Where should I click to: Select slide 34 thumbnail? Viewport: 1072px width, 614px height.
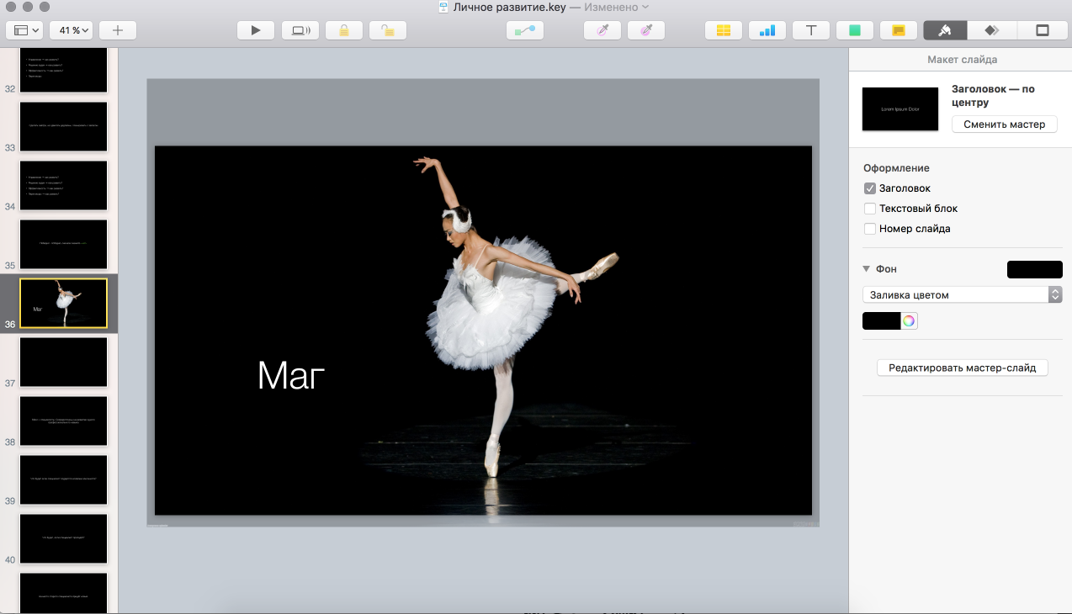pyautogui.click(x=63, y=185)
